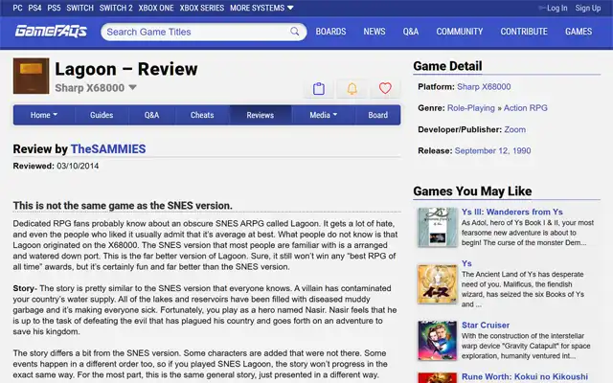Select the Switch 2 system link
This screenshot has height=383, width=613.
(116, 8)
